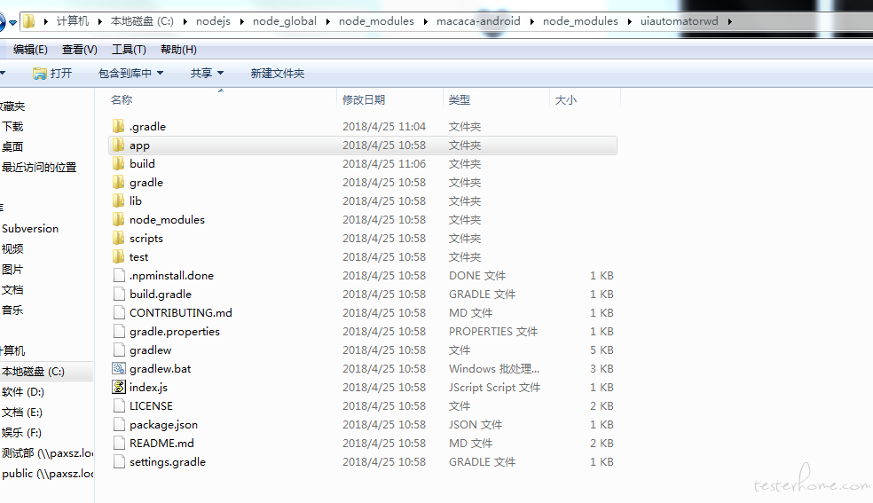Select the build.gradle file icon
The height and width of the screenshot is (503, 873).
119,294
